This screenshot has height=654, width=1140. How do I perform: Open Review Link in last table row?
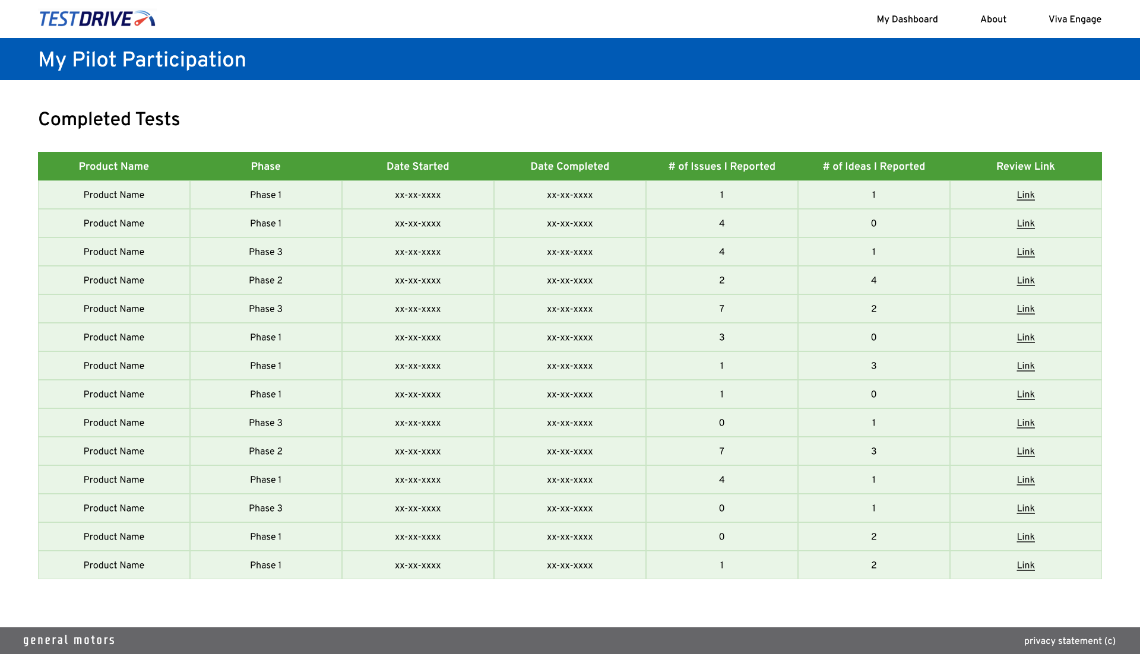[1025, 565]
